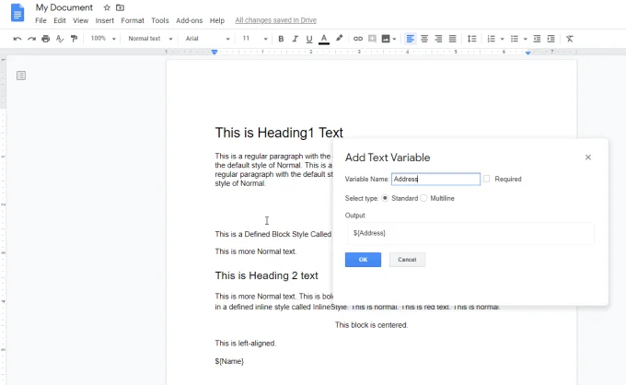
Task: Confirm the variable with OK button
Action: 363,260
